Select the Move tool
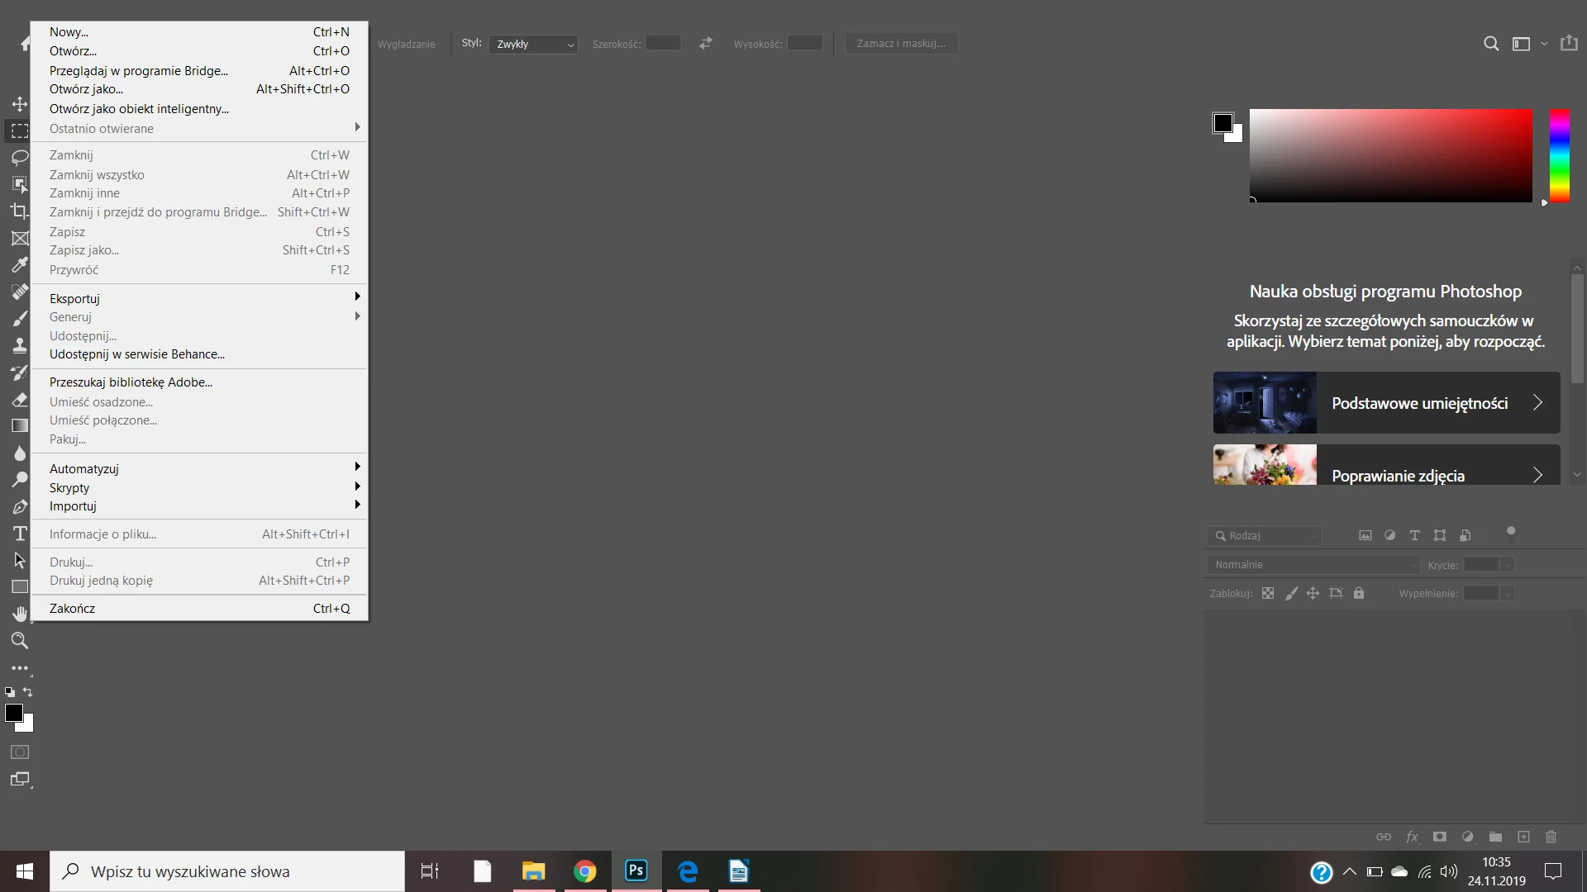The width and height of the screenshot is (1587, 892). (19, 104)
